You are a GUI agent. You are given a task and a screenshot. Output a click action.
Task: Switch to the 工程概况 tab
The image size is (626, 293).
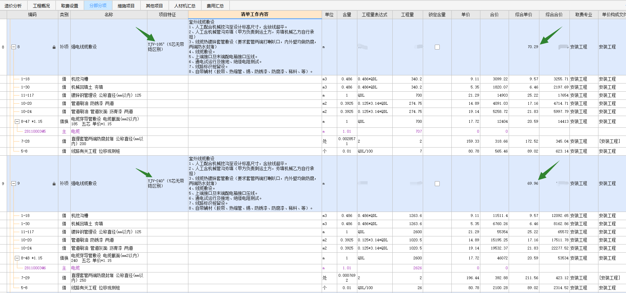click(41, 6)
